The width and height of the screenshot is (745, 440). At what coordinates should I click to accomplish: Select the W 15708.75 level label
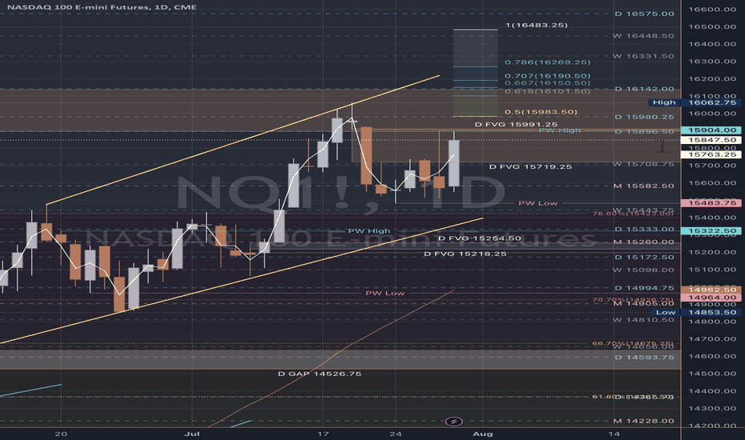pos(643,164)
